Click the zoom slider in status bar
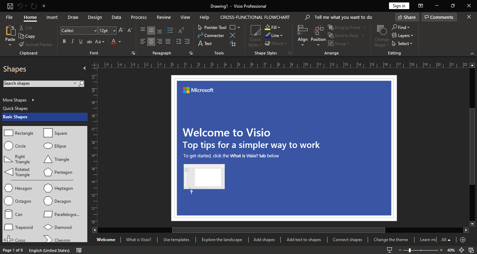Viewport: 477px width, 254px height. 410,250
